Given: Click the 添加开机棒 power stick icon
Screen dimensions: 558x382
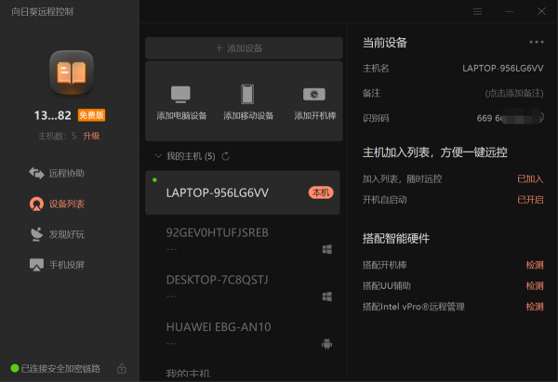Looking at the screenshot, I should (x=313, y=94).
